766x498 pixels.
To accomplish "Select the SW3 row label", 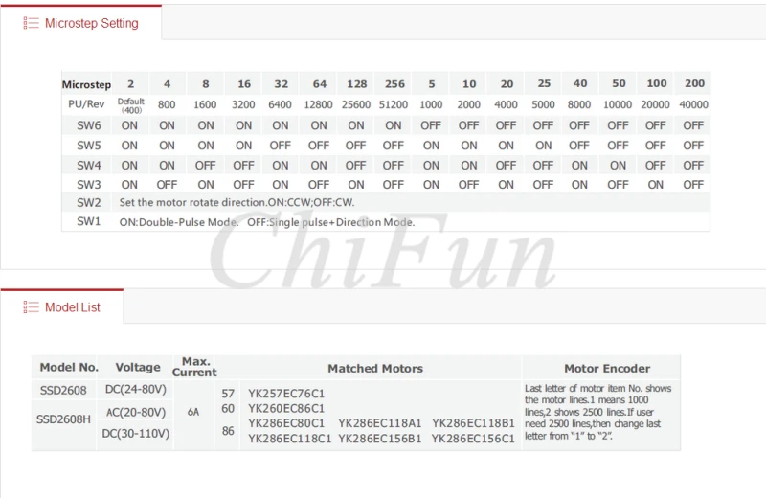I will point(88,185).
